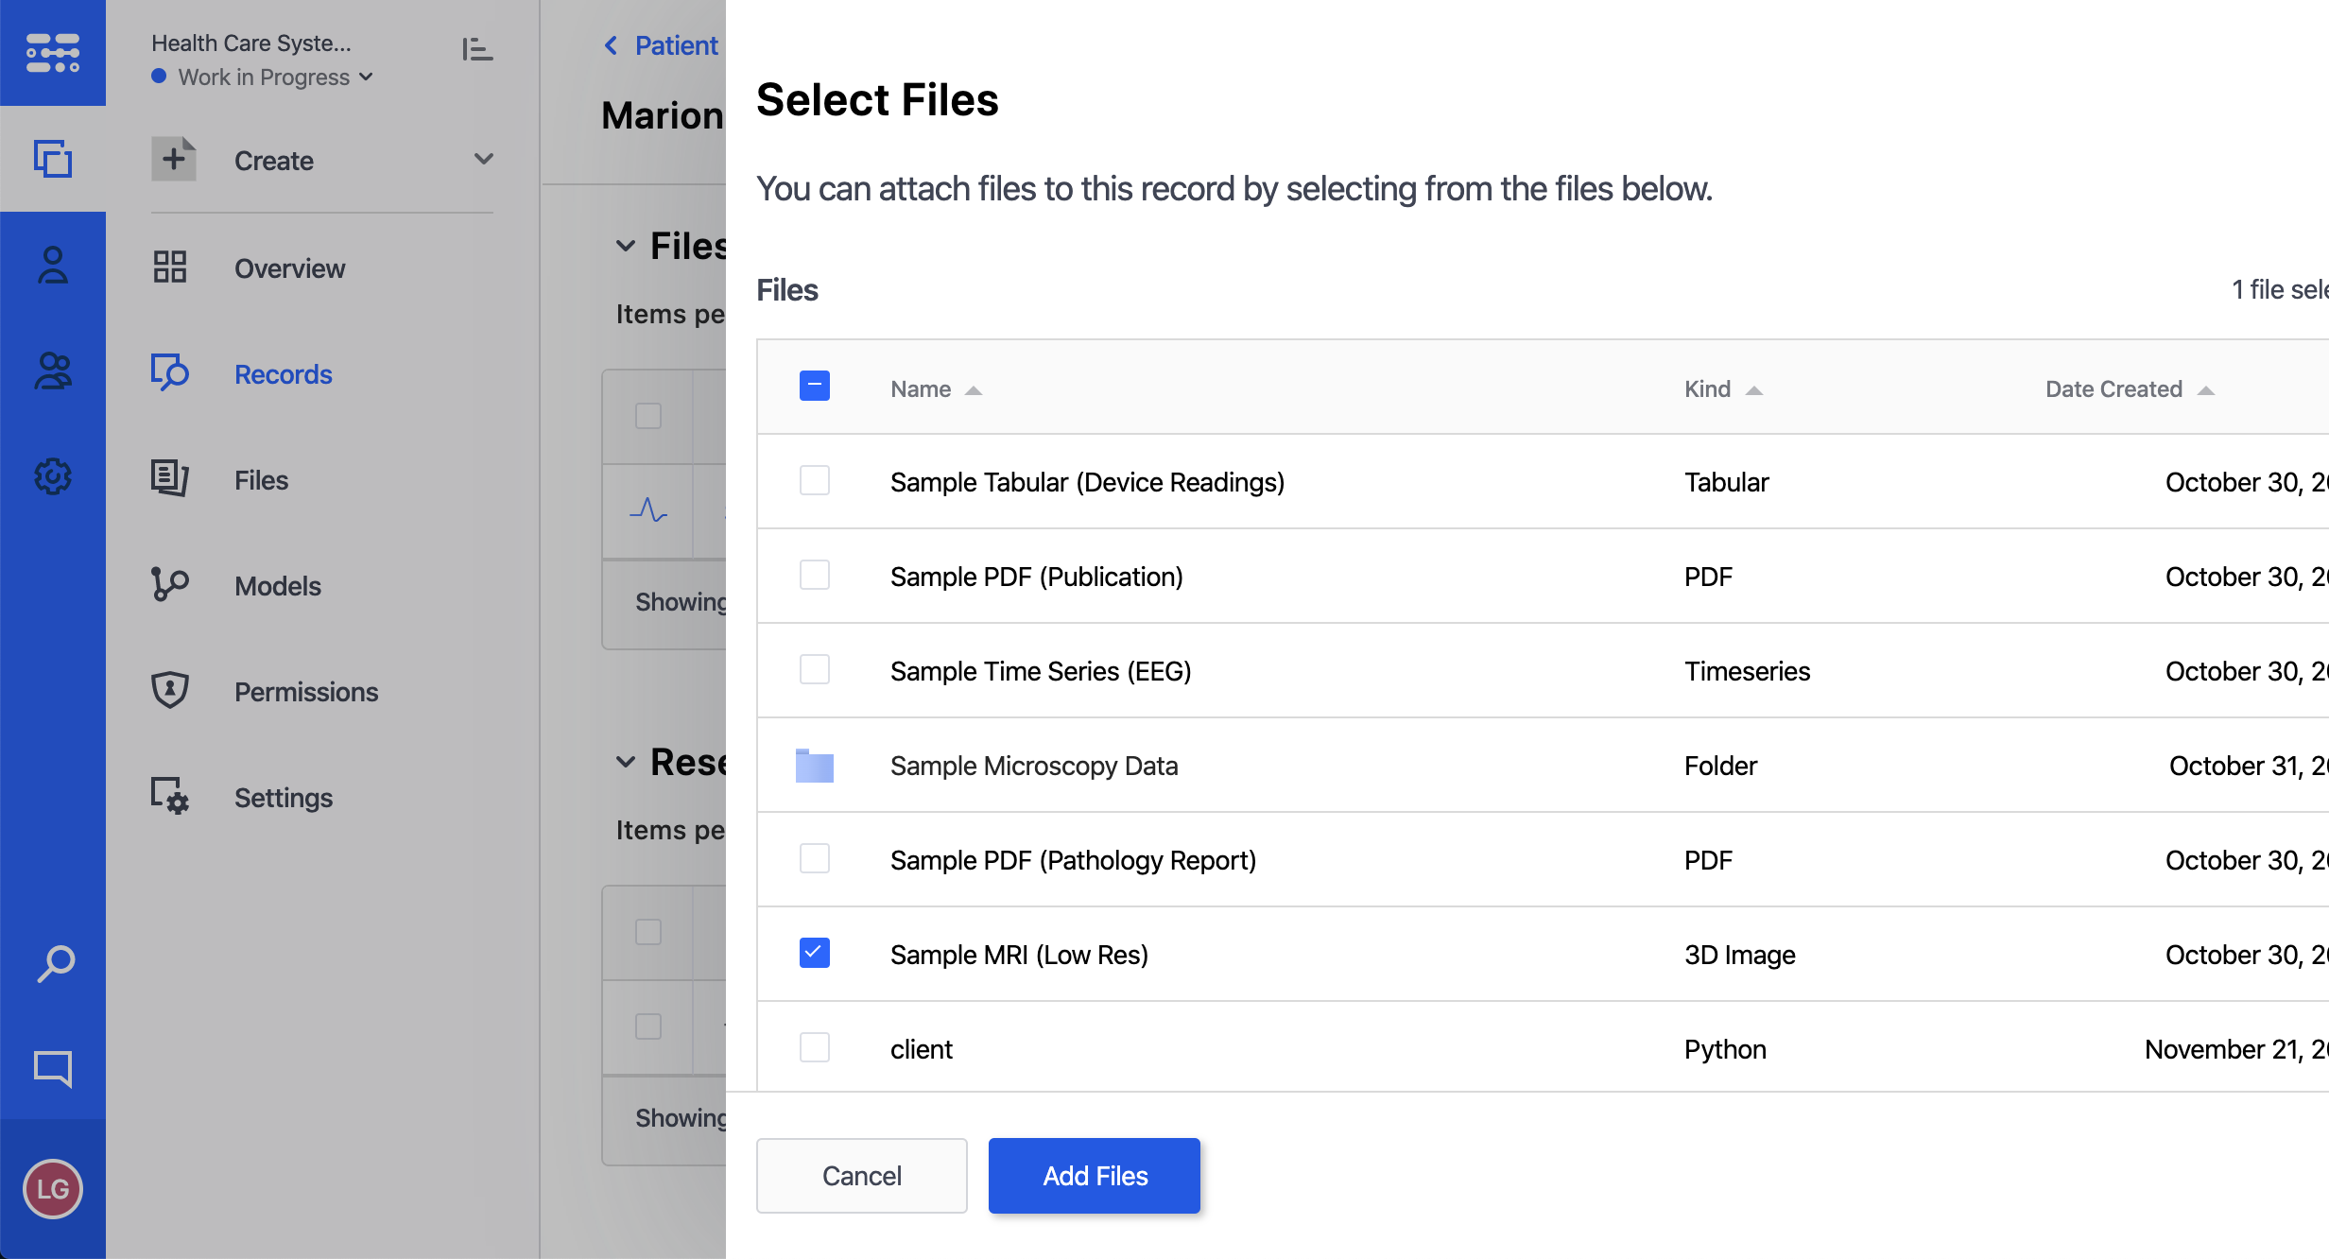Open the teams icon in left rail
The height and width of the screenshot is (1259, 2329).
[x=53, y=371]
